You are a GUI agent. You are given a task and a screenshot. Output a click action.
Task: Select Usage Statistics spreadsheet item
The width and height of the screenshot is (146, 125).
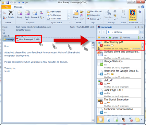pos(119,64)
